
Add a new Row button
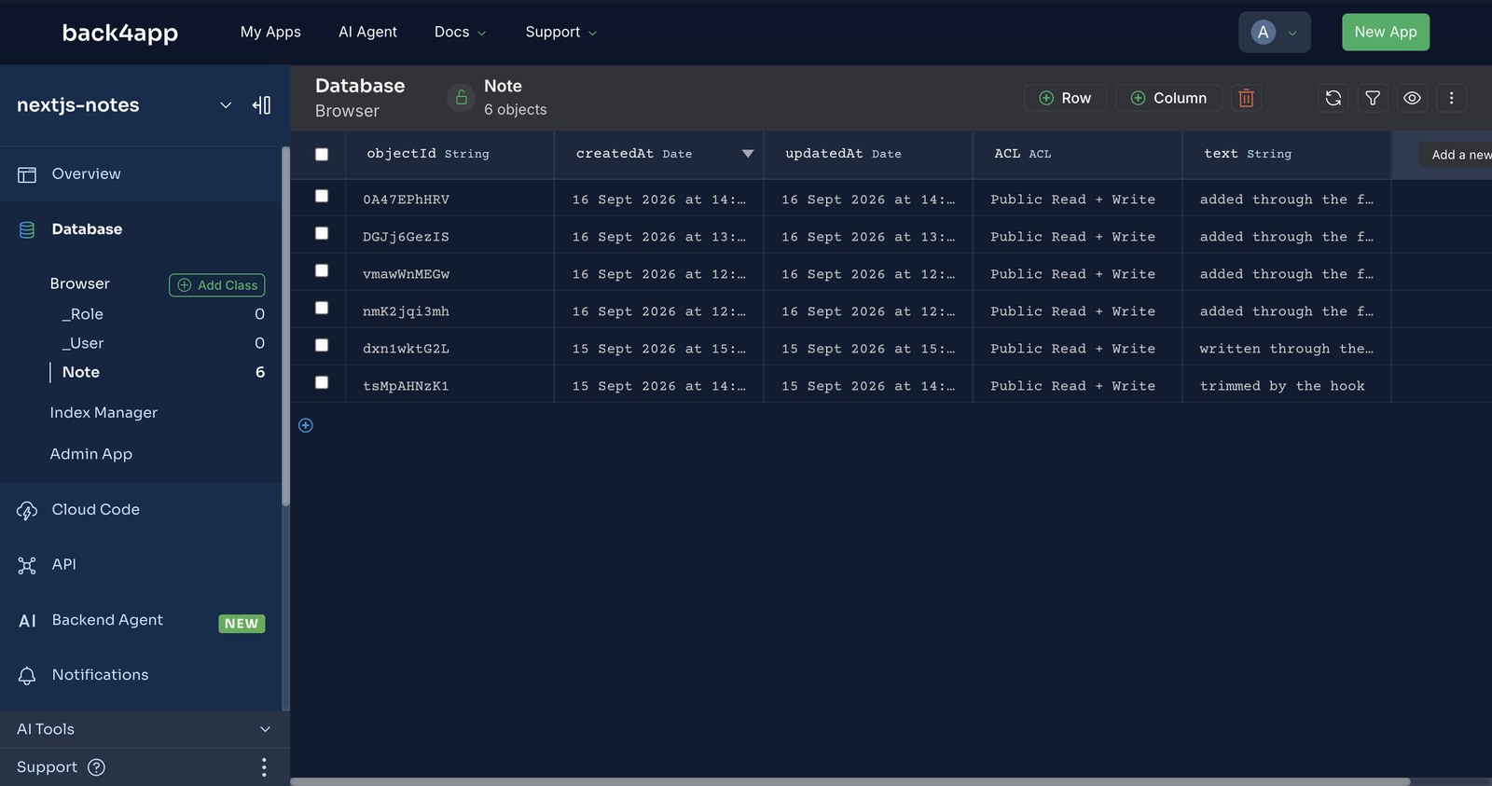(1065, 98)
